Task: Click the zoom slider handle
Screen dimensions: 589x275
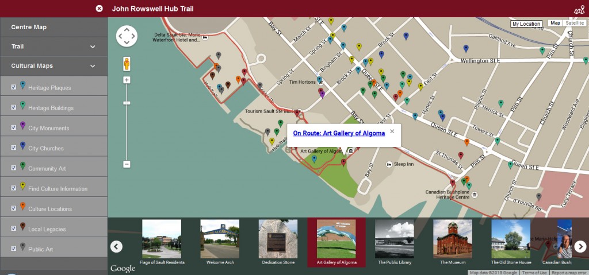Action: (x=127, y=103)
